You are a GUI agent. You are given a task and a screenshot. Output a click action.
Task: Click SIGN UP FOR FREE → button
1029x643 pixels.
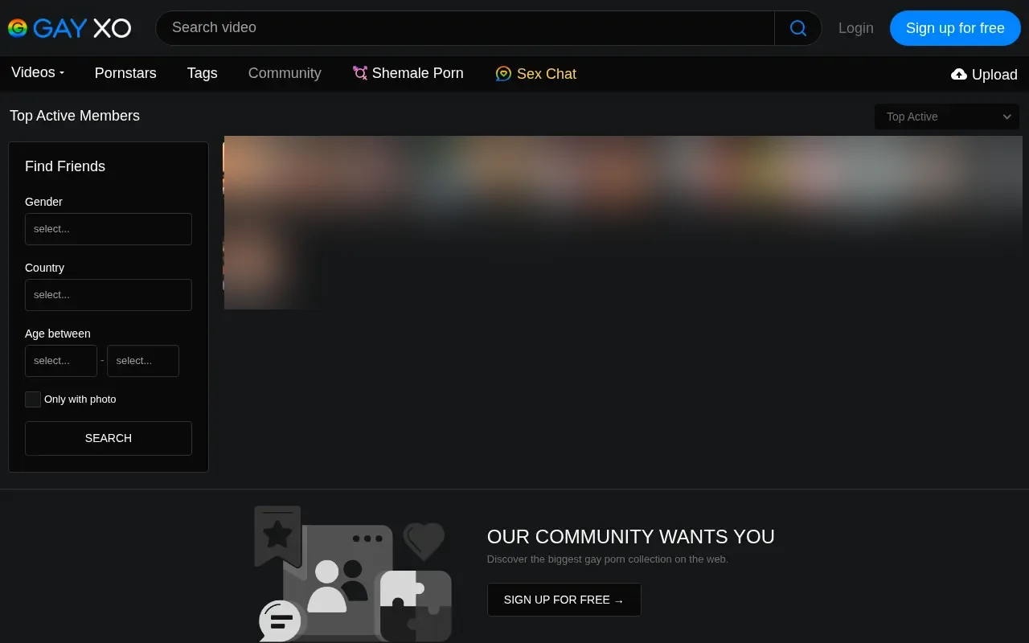564,600
